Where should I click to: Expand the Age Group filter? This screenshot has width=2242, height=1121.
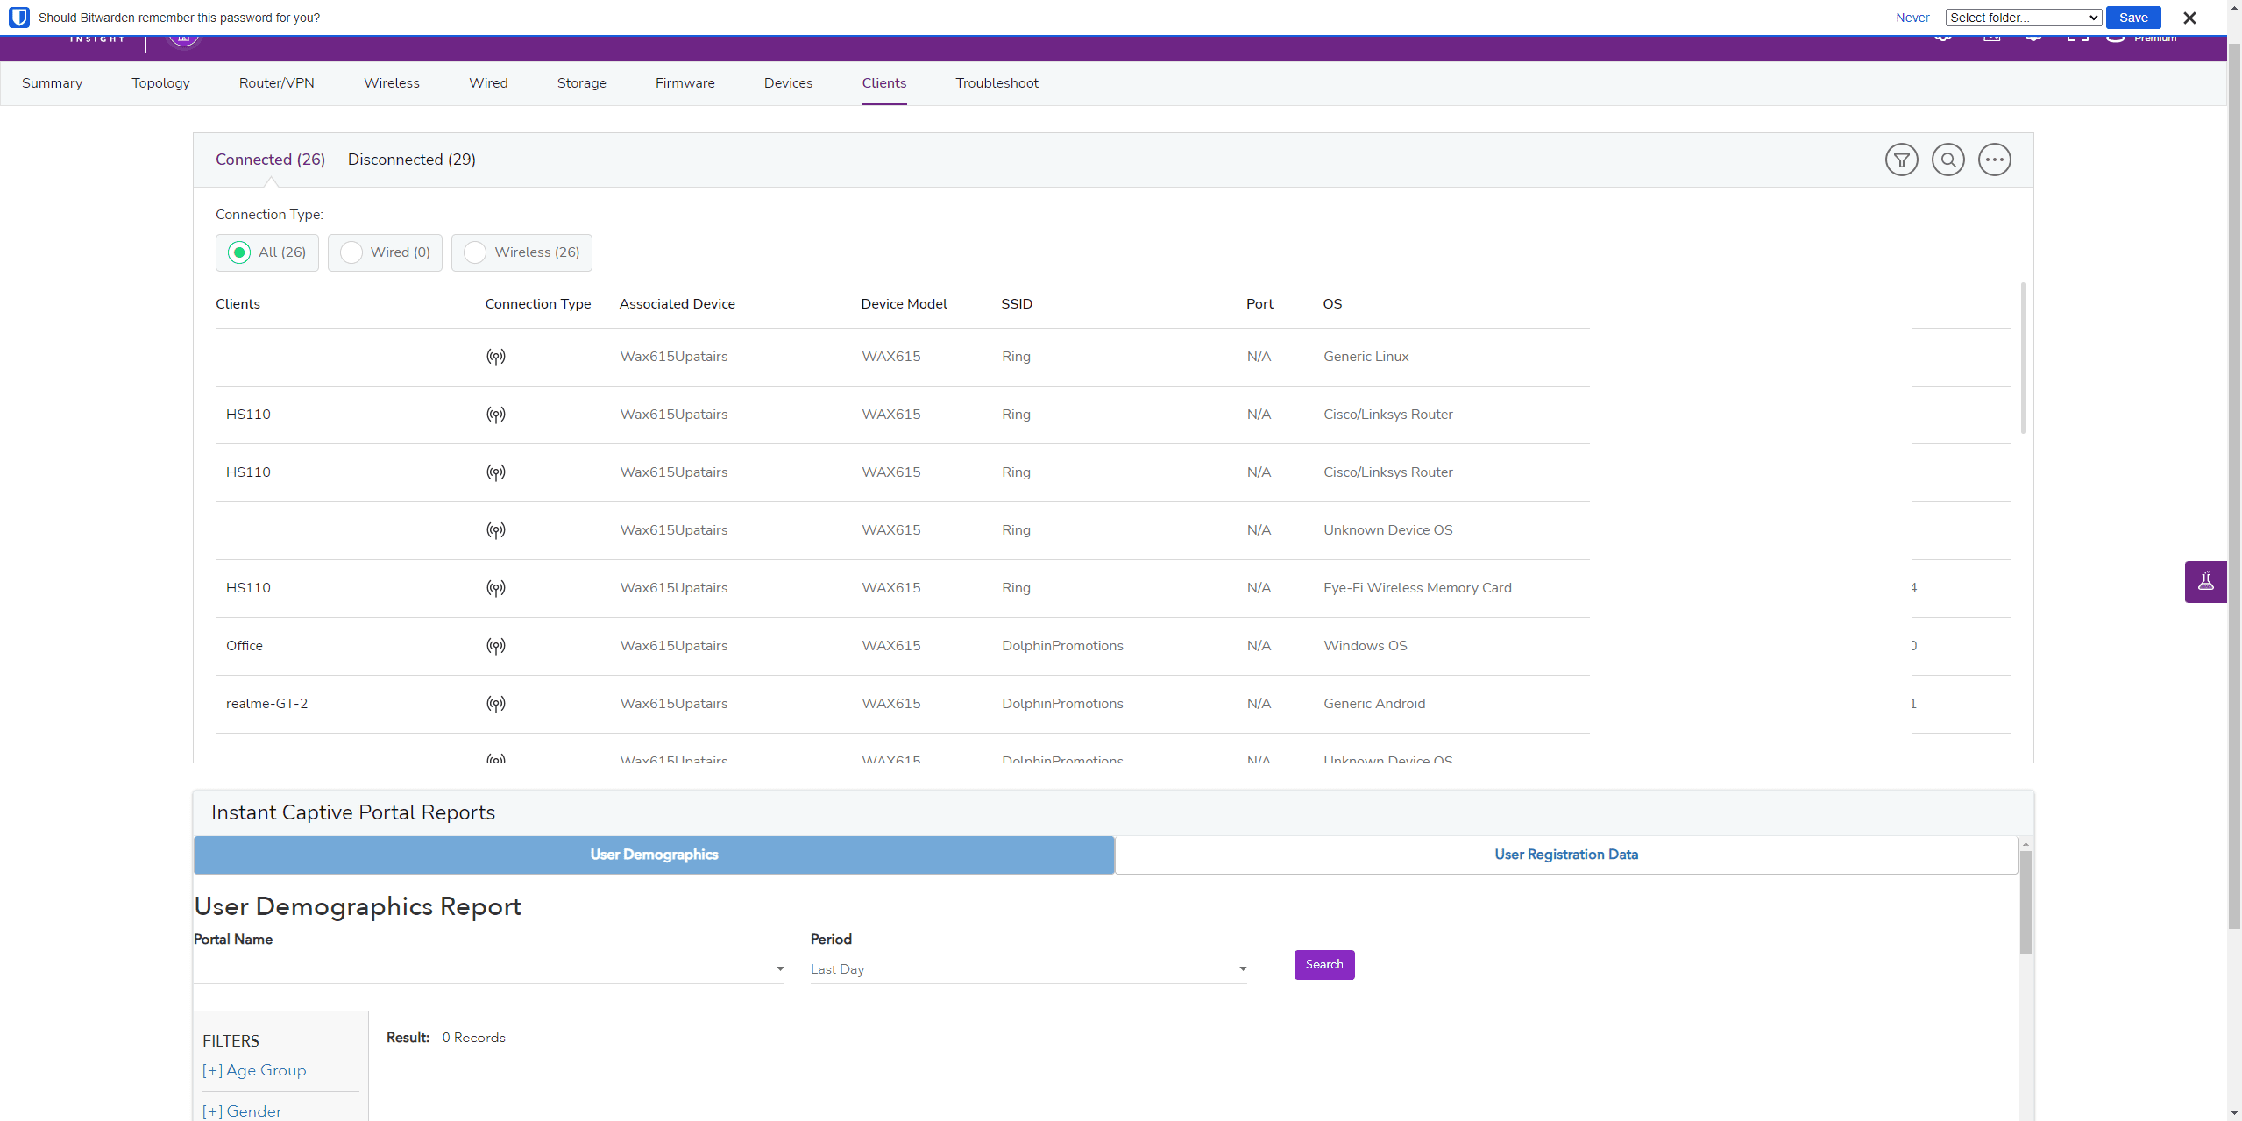(x=254, y=1070)
